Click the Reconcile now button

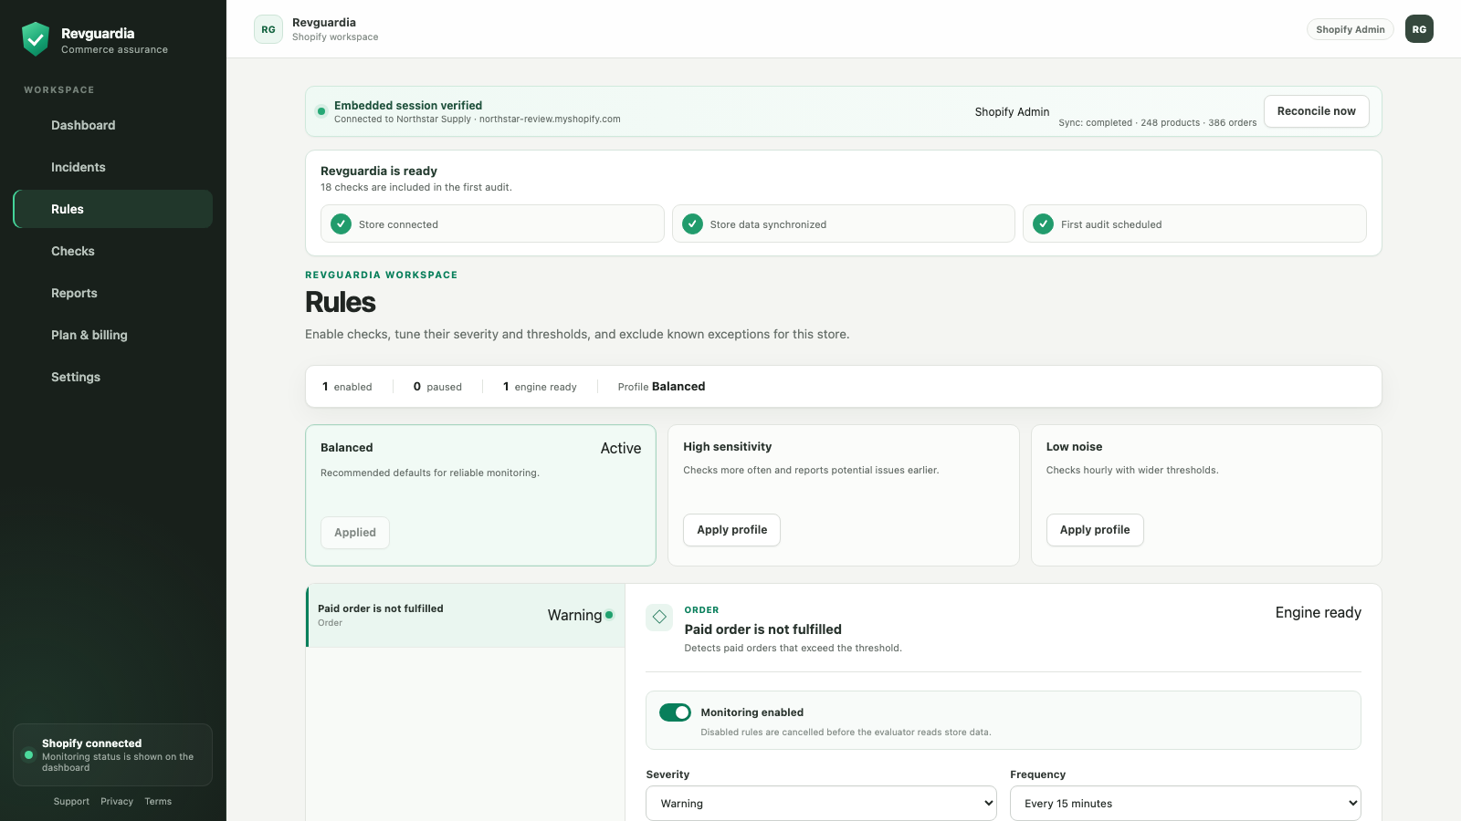point(1317,111)
